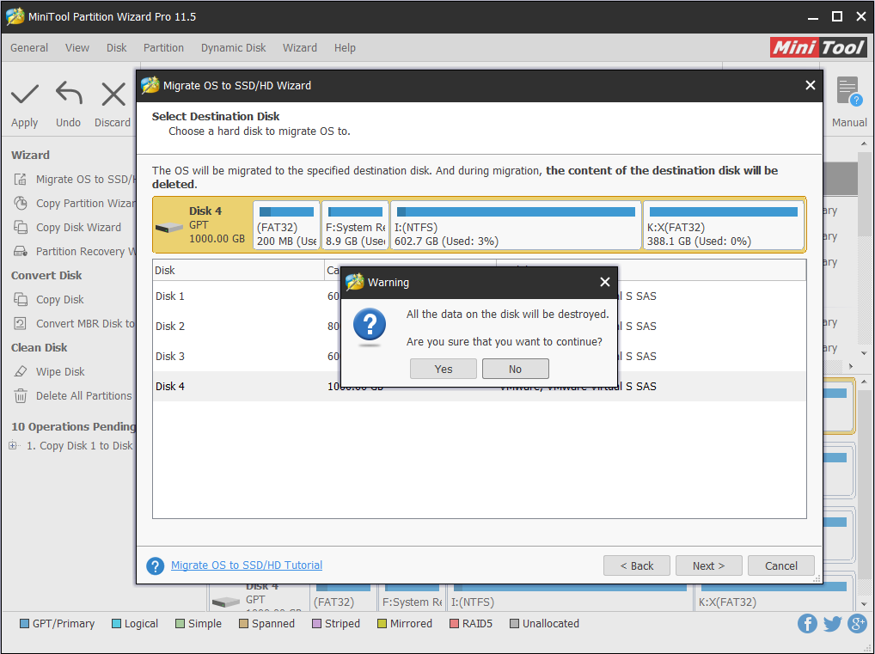
Task: Click No in the Warning dialog
Action: click(x=515, y=369)
